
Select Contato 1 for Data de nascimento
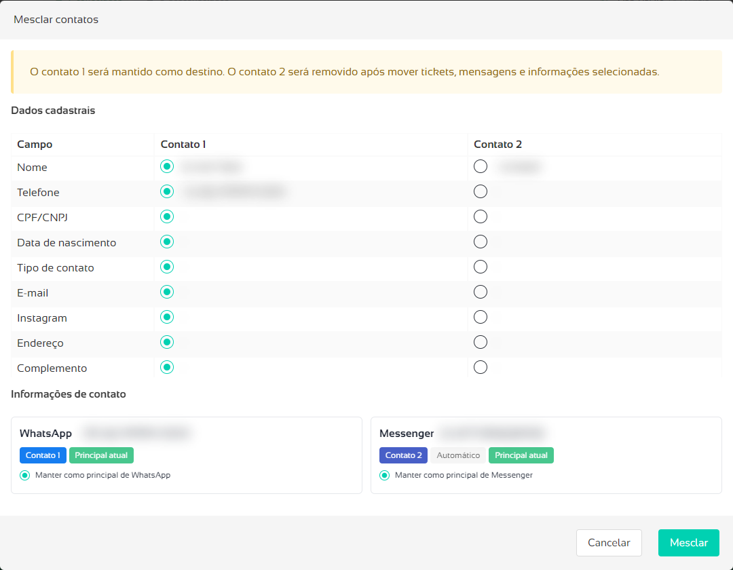pos(167,242)
